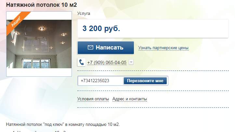This screenshot has width=235, height=132.
Task: Focus the callback phone number field
Action: pos(100,81)
